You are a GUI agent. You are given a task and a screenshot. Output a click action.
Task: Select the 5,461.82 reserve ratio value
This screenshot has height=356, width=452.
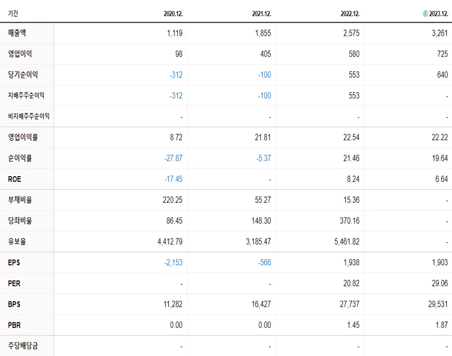tap(347, 242)
